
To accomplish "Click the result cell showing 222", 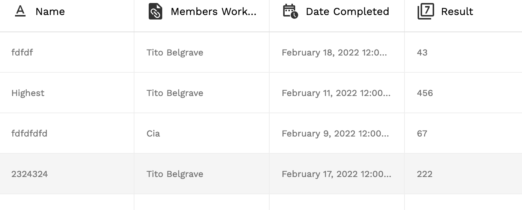I will coord(425,174).
